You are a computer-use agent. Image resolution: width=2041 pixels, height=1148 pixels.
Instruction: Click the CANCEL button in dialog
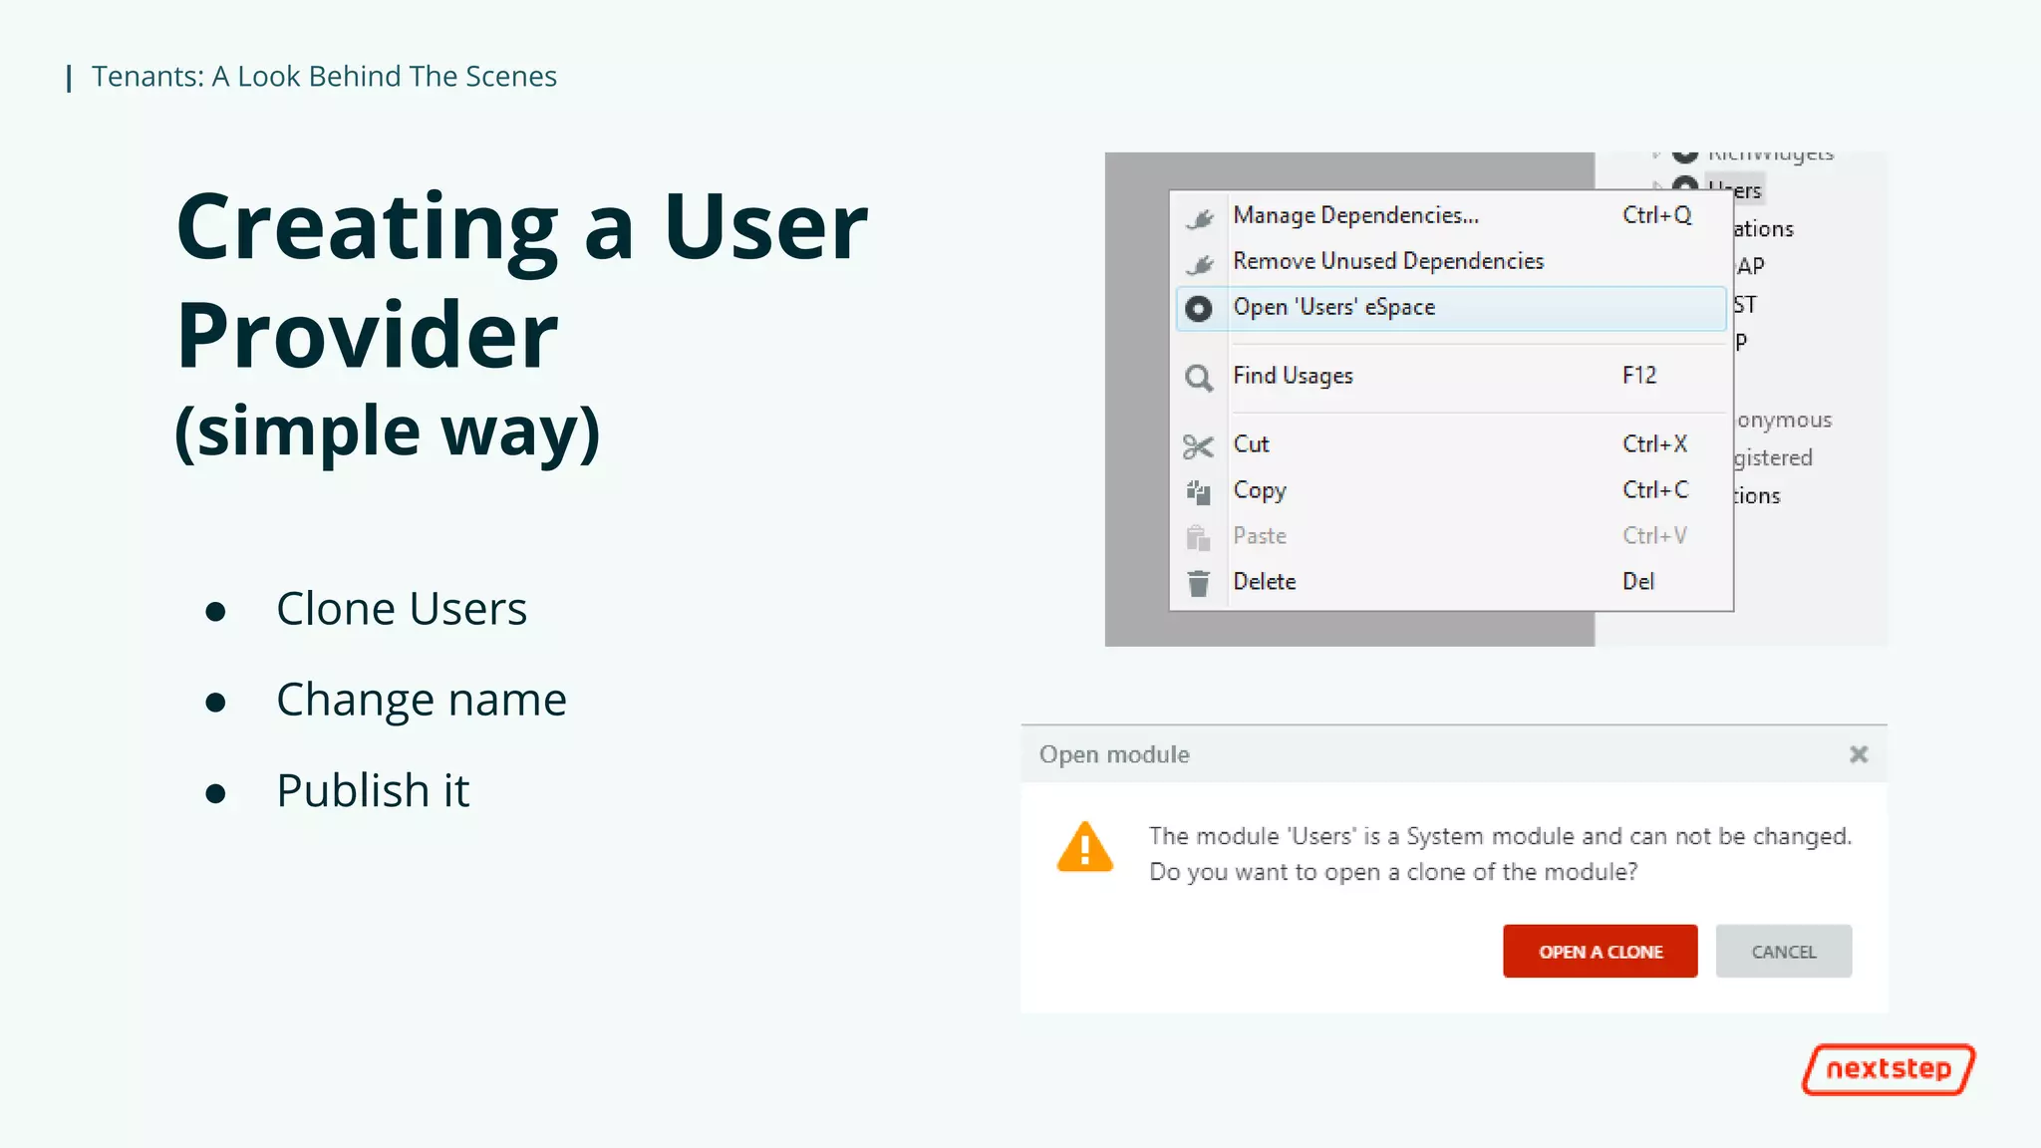click(x=1784, y=952)
